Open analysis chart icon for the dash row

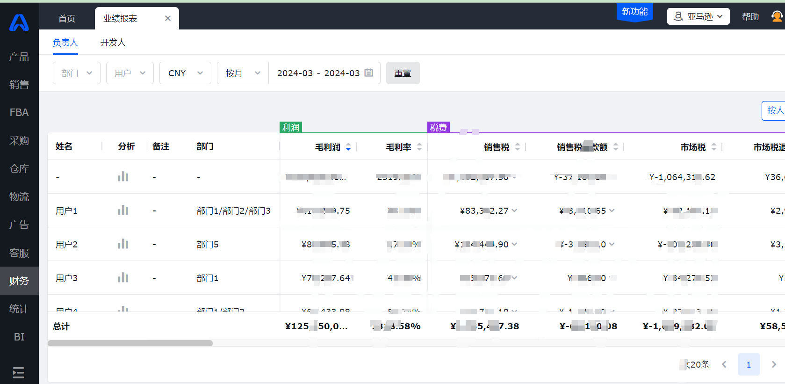click(123, 177)
